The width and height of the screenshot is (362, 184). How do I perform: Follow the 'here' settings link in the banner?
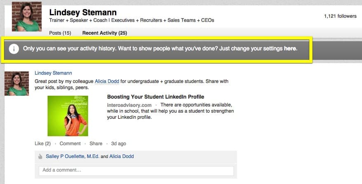pyautogui.click(x=290, y=49)
